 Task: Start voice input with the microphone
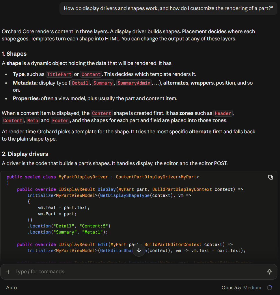[x=269, y=272]
